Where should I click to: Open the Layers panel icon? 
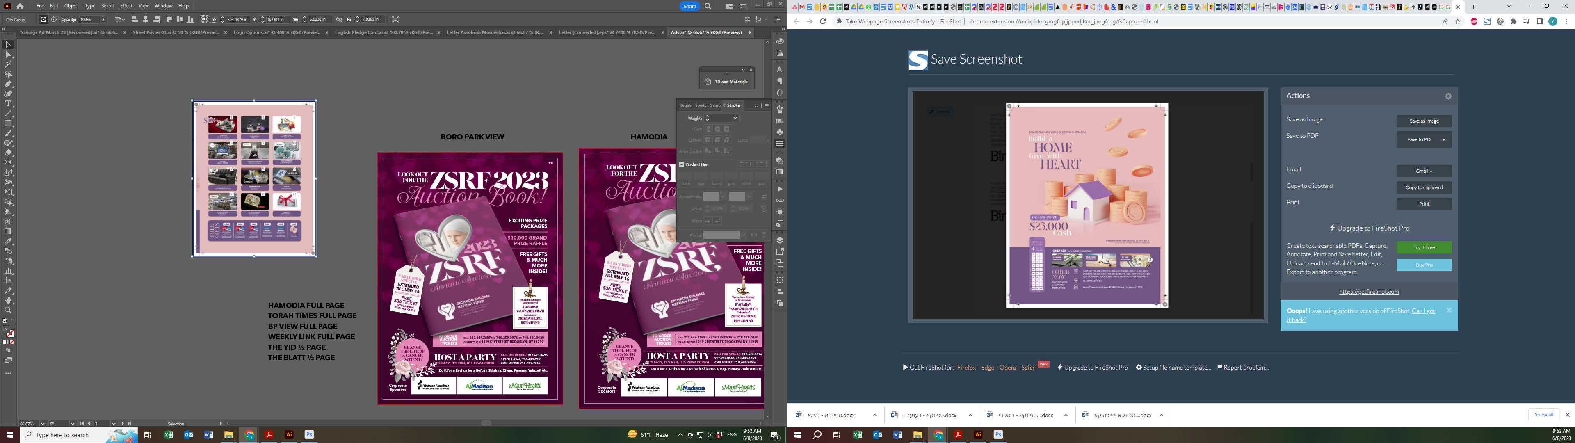click(x=780, y=240)
